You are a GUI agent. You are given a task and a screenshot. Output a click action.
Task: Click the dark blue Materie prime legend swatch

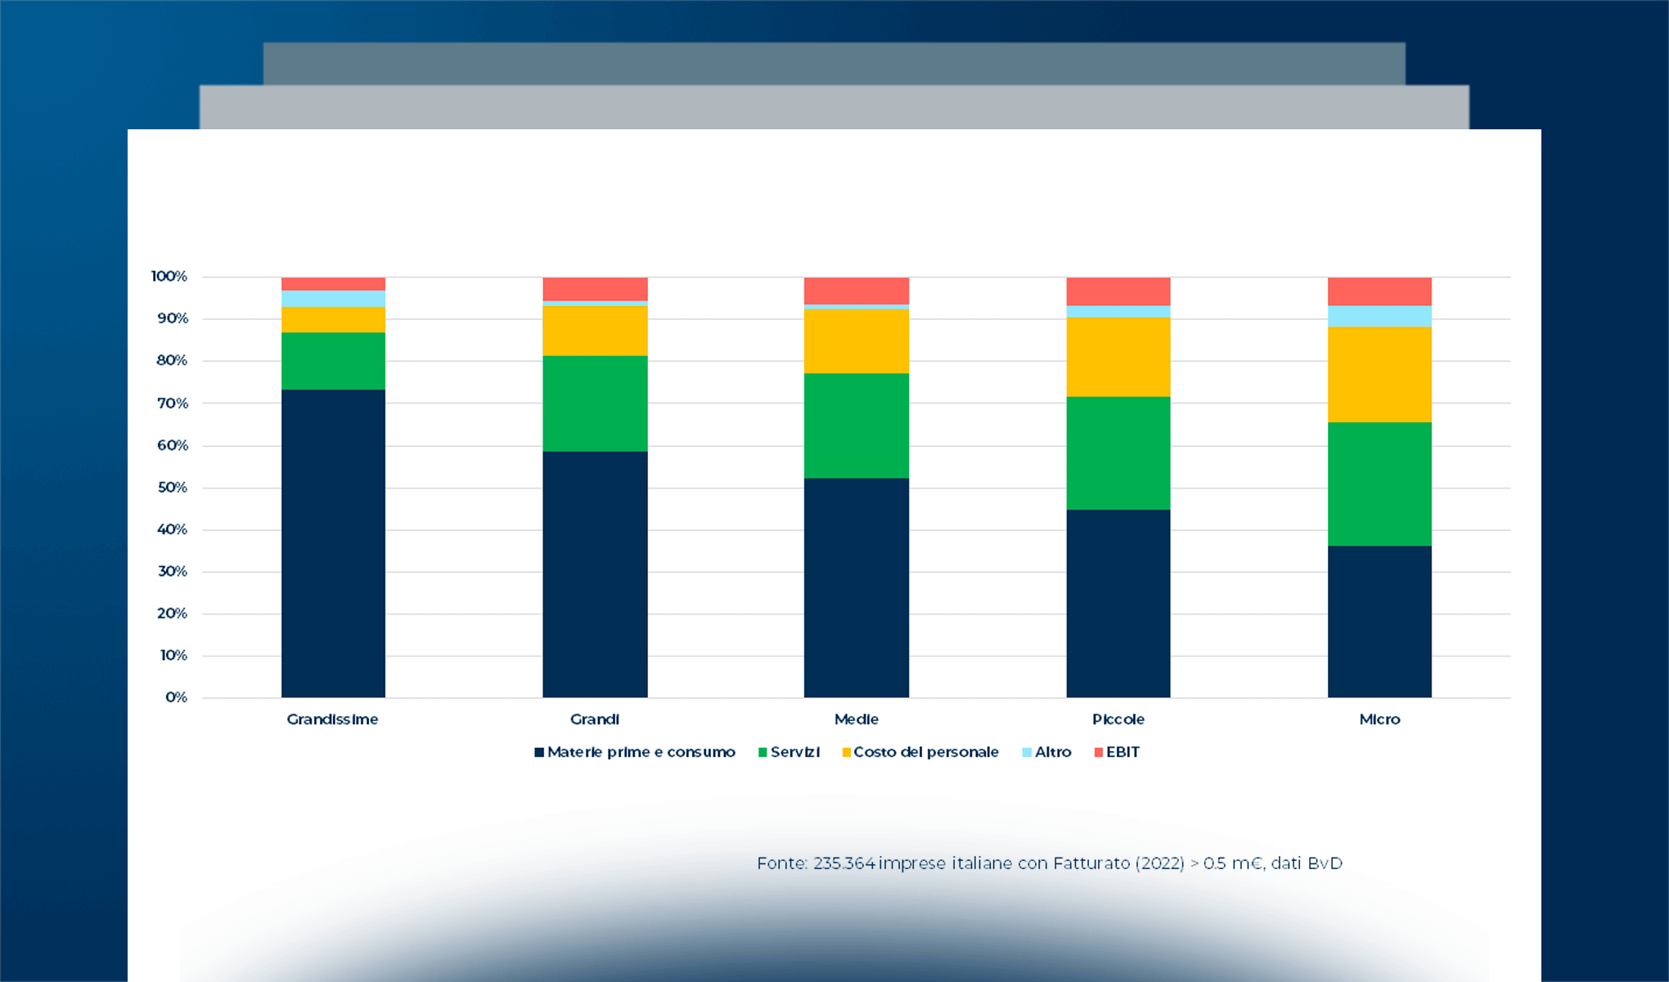tap(539, 752)
